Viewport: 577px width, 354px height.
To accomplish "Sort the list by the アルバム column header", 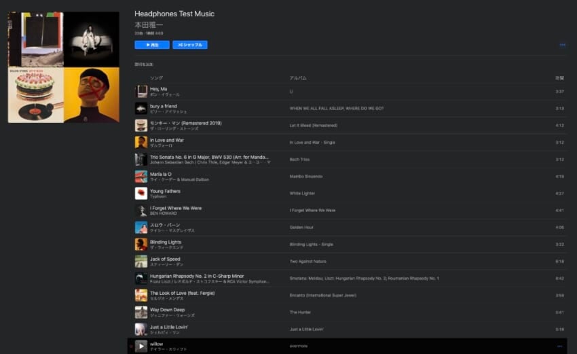I will (297, 78).
